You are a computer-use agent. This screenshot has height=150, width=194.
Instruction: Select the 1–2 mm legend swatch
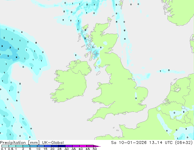click(19, 146)
